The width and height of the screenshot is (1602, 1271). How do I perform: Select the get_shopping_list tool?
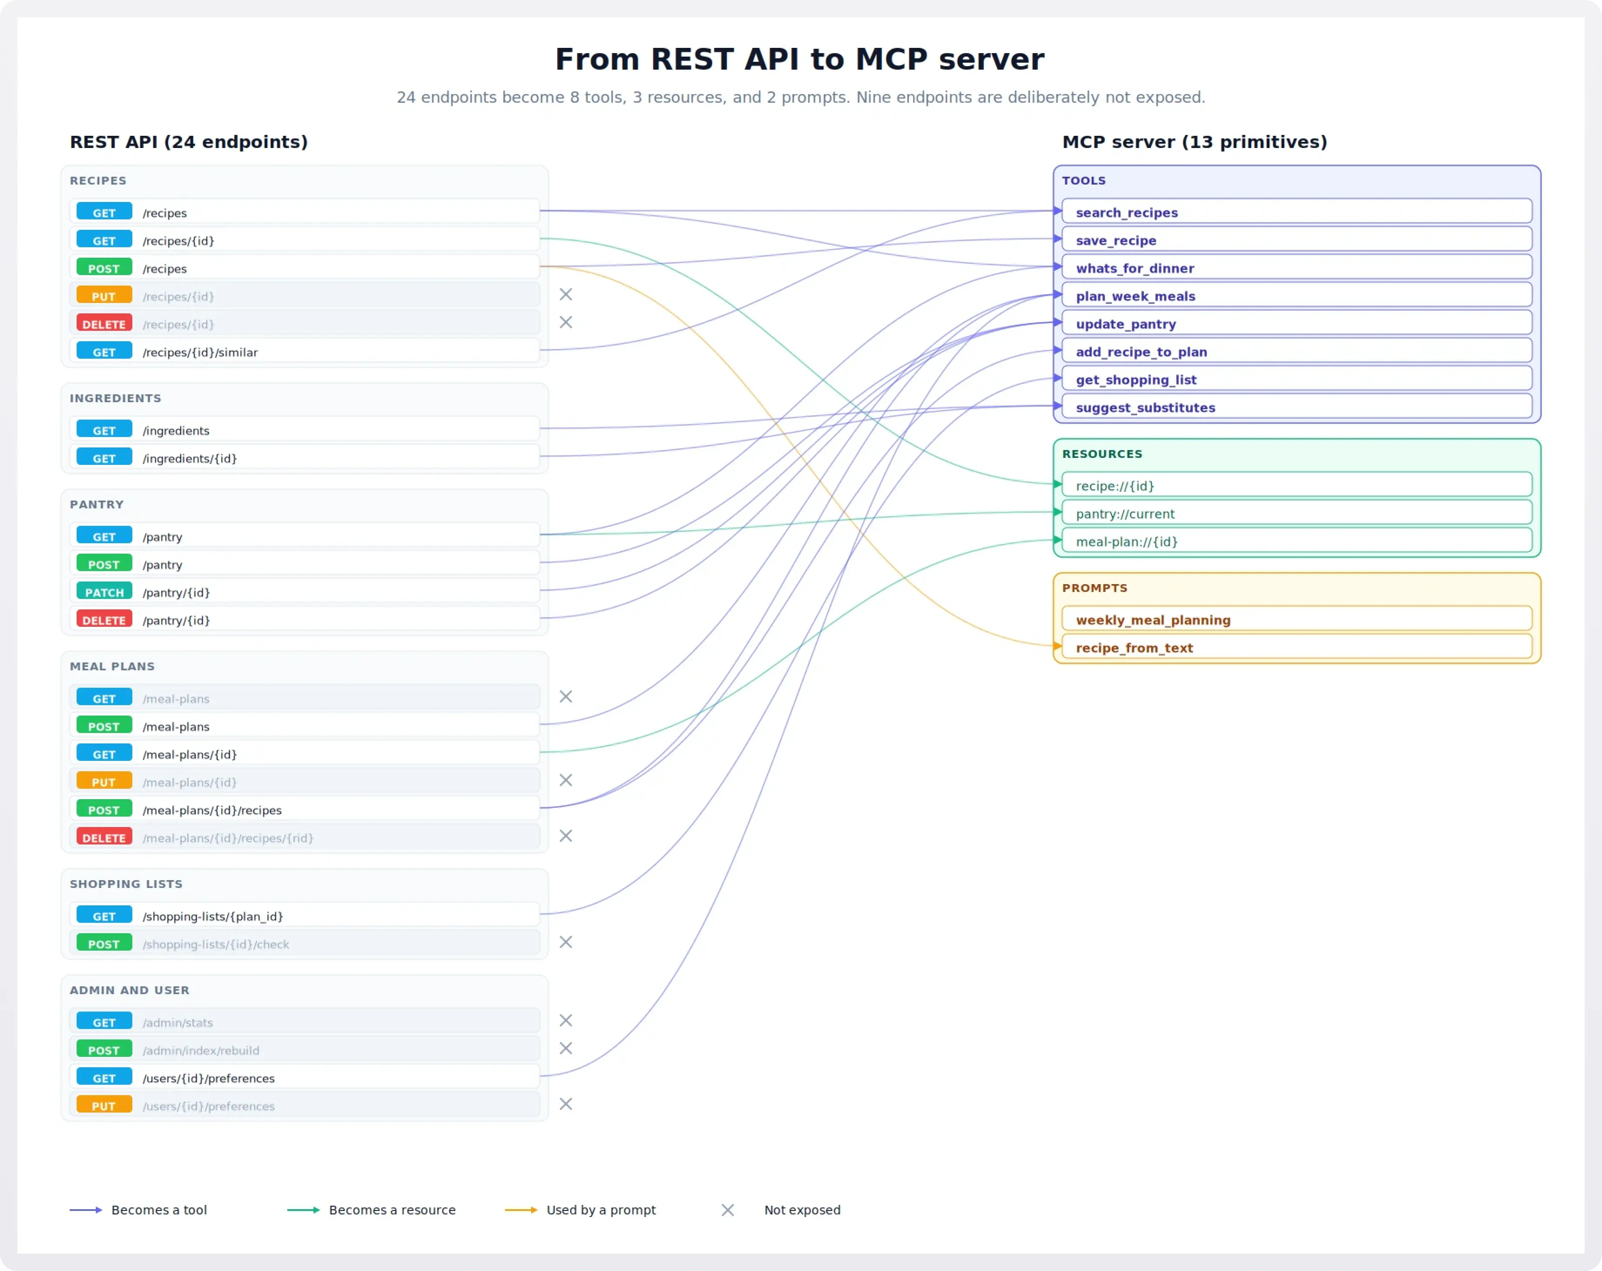1296,379
